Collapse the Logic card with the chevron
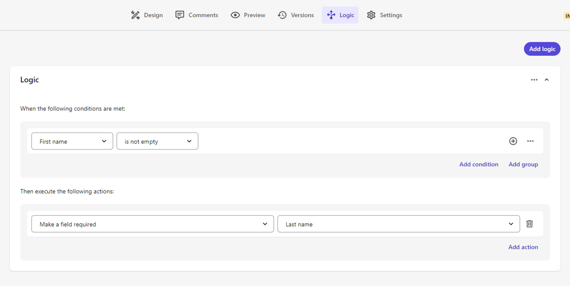Viewport: 570px width, 286px height. 547,80
